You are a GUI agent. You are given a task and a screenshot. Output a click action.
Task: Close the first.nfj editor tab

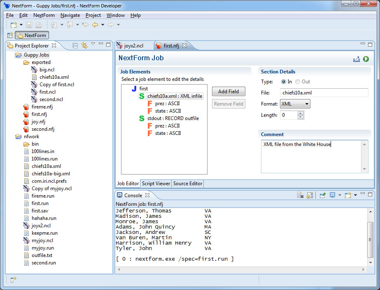point(184,45)
